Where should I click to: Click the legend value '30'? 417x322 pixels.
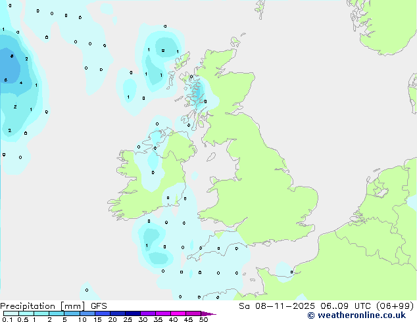(143, 319)
